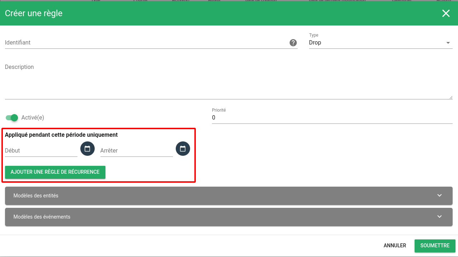
Task: Click the Arrêter date input field
Action: pyautogui.click(x=136, y=151)
